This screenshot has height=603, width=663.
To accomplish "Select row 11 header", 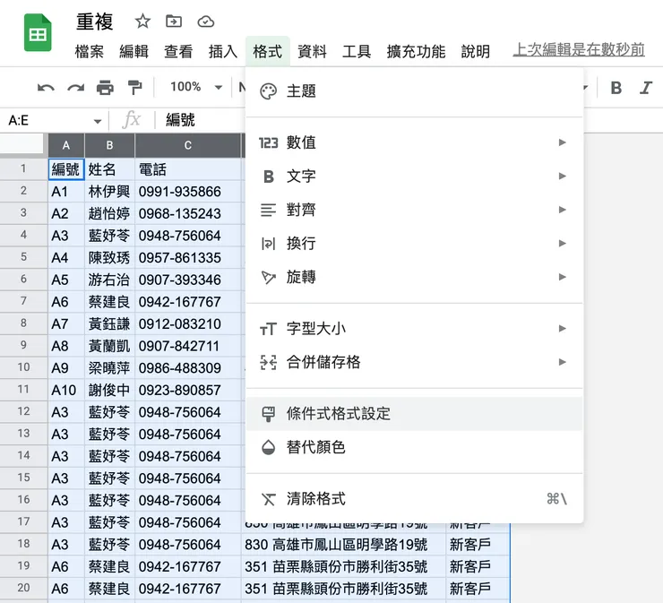I will (x=23, y=390).
